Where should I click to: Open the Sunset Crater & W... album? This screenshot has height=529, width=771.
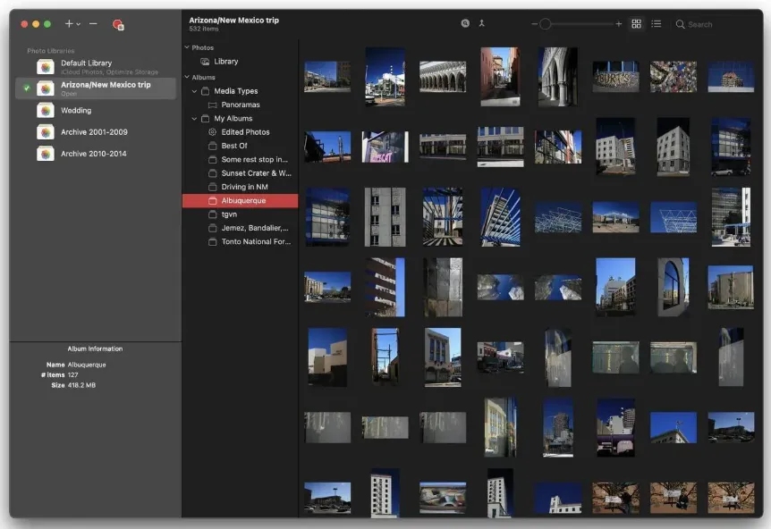click(240, 173)
